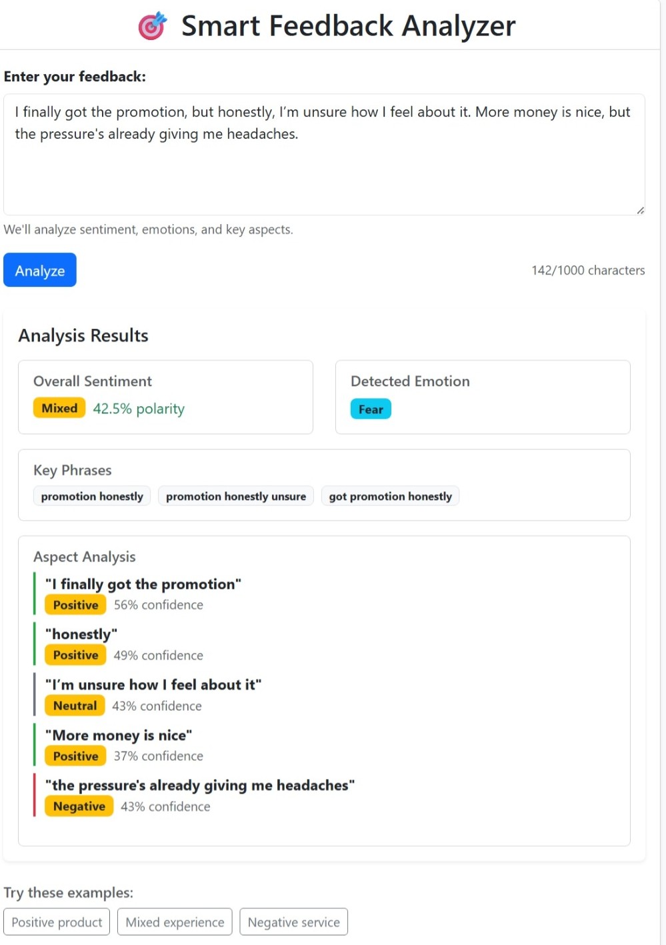Click the 'Positive product' example button

tap(56, 922)
